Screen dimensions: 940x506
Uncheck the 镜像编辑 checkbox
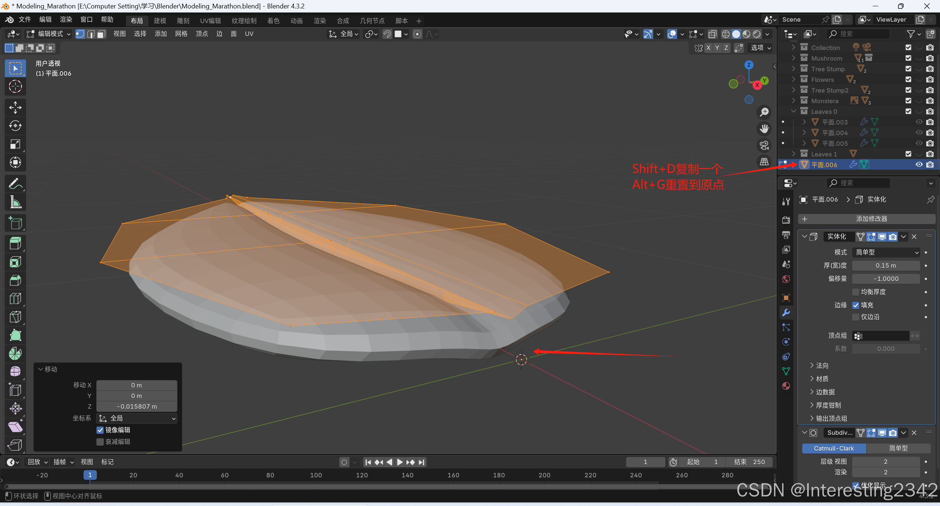[100, 430]
